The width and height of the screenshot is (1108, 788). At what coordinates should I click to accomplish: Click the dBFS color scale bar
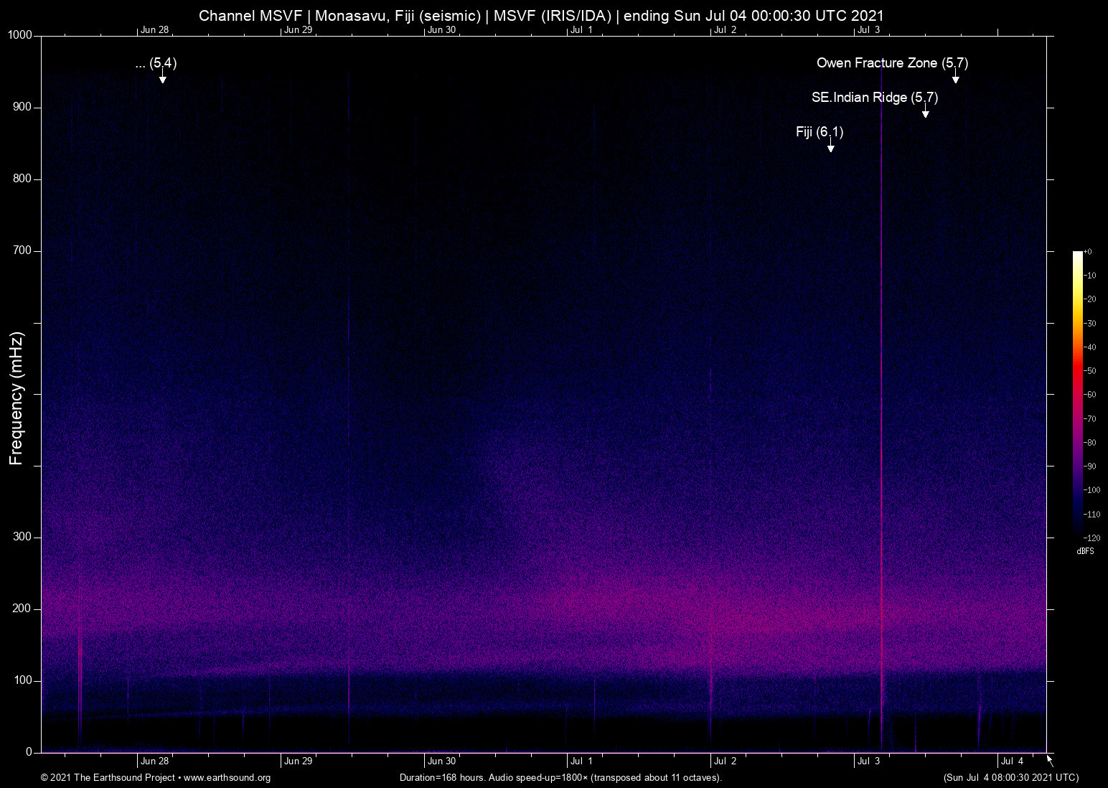pyautogui.click(x=1077, y=394)
